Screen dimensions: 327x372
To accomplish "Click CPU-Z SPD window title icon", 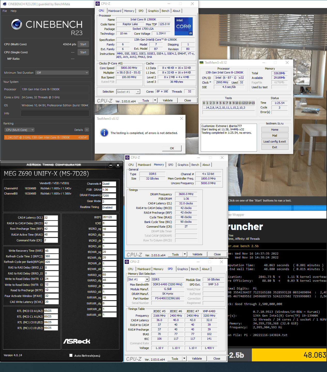I will [127, 262].
